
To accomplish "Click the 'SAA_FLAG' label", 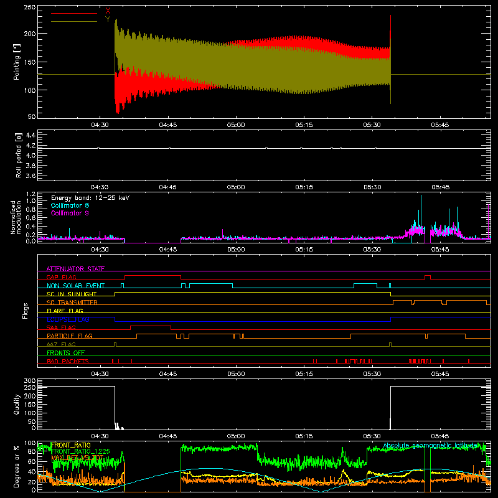I will (x=61, y=327).
